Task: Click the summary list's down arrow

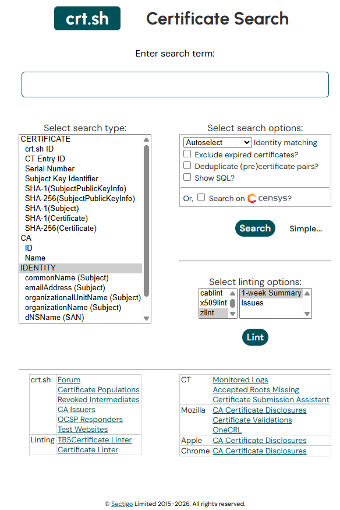Action: [x=307, y=314]
